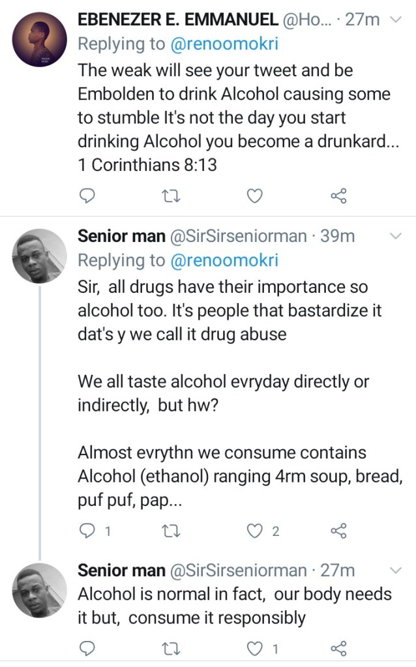Image resolution: width=416 pixels, height=667 pixels.
Task: Share Ebenezer E. Emmanuel's tweet
Action: tap(338, 195)
